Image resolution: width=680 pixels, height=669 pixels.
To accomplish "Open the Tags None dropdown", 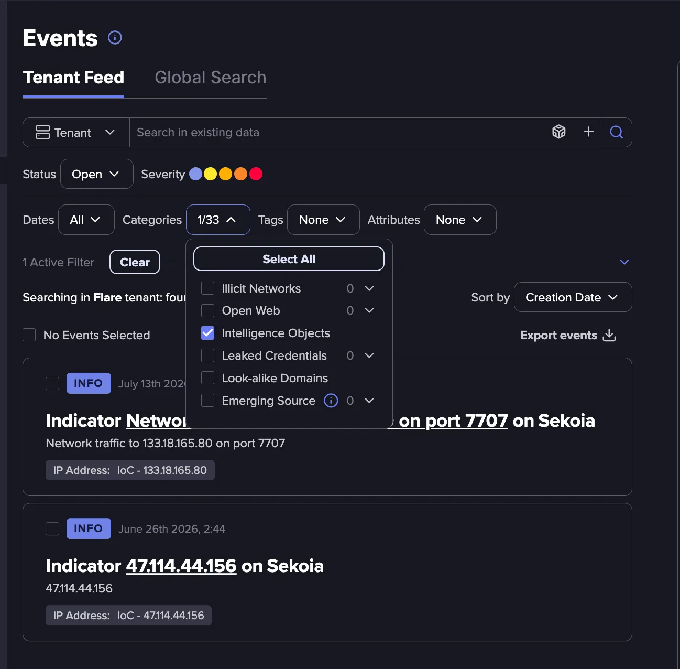I will (323, 220).
